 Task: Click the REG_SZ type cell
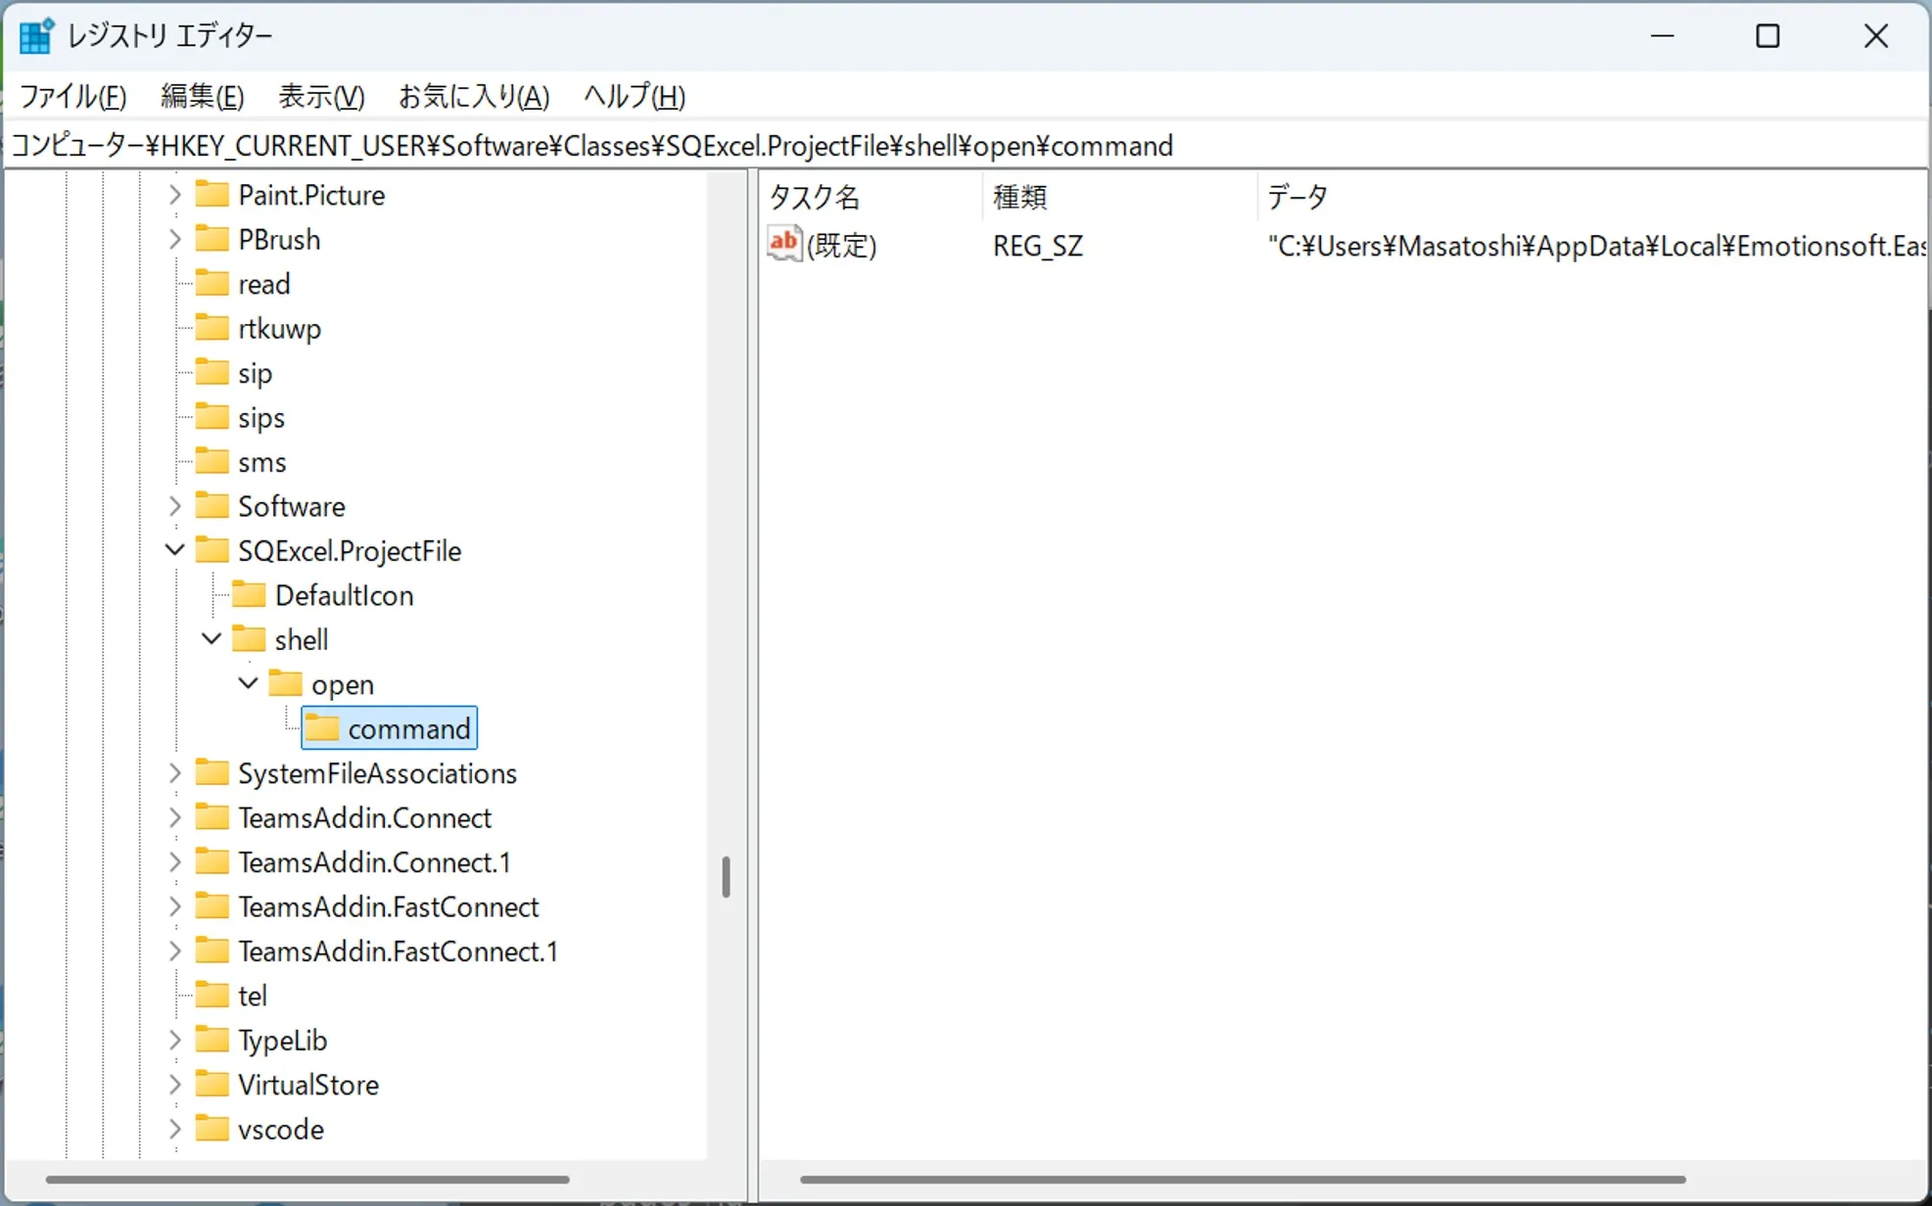click(x=1038, y=245)
